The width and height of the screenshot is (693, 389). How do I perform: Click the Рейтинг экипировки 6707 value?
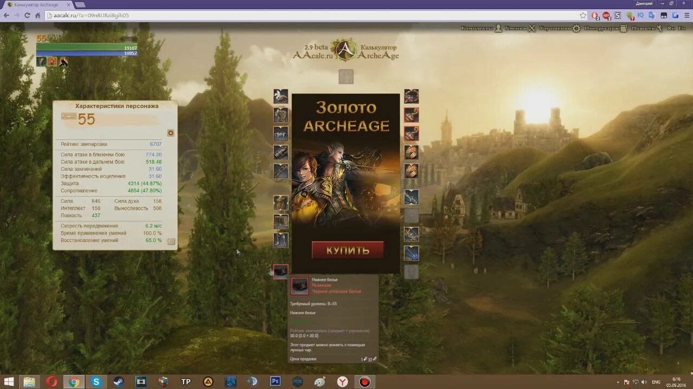coord(156,144)
